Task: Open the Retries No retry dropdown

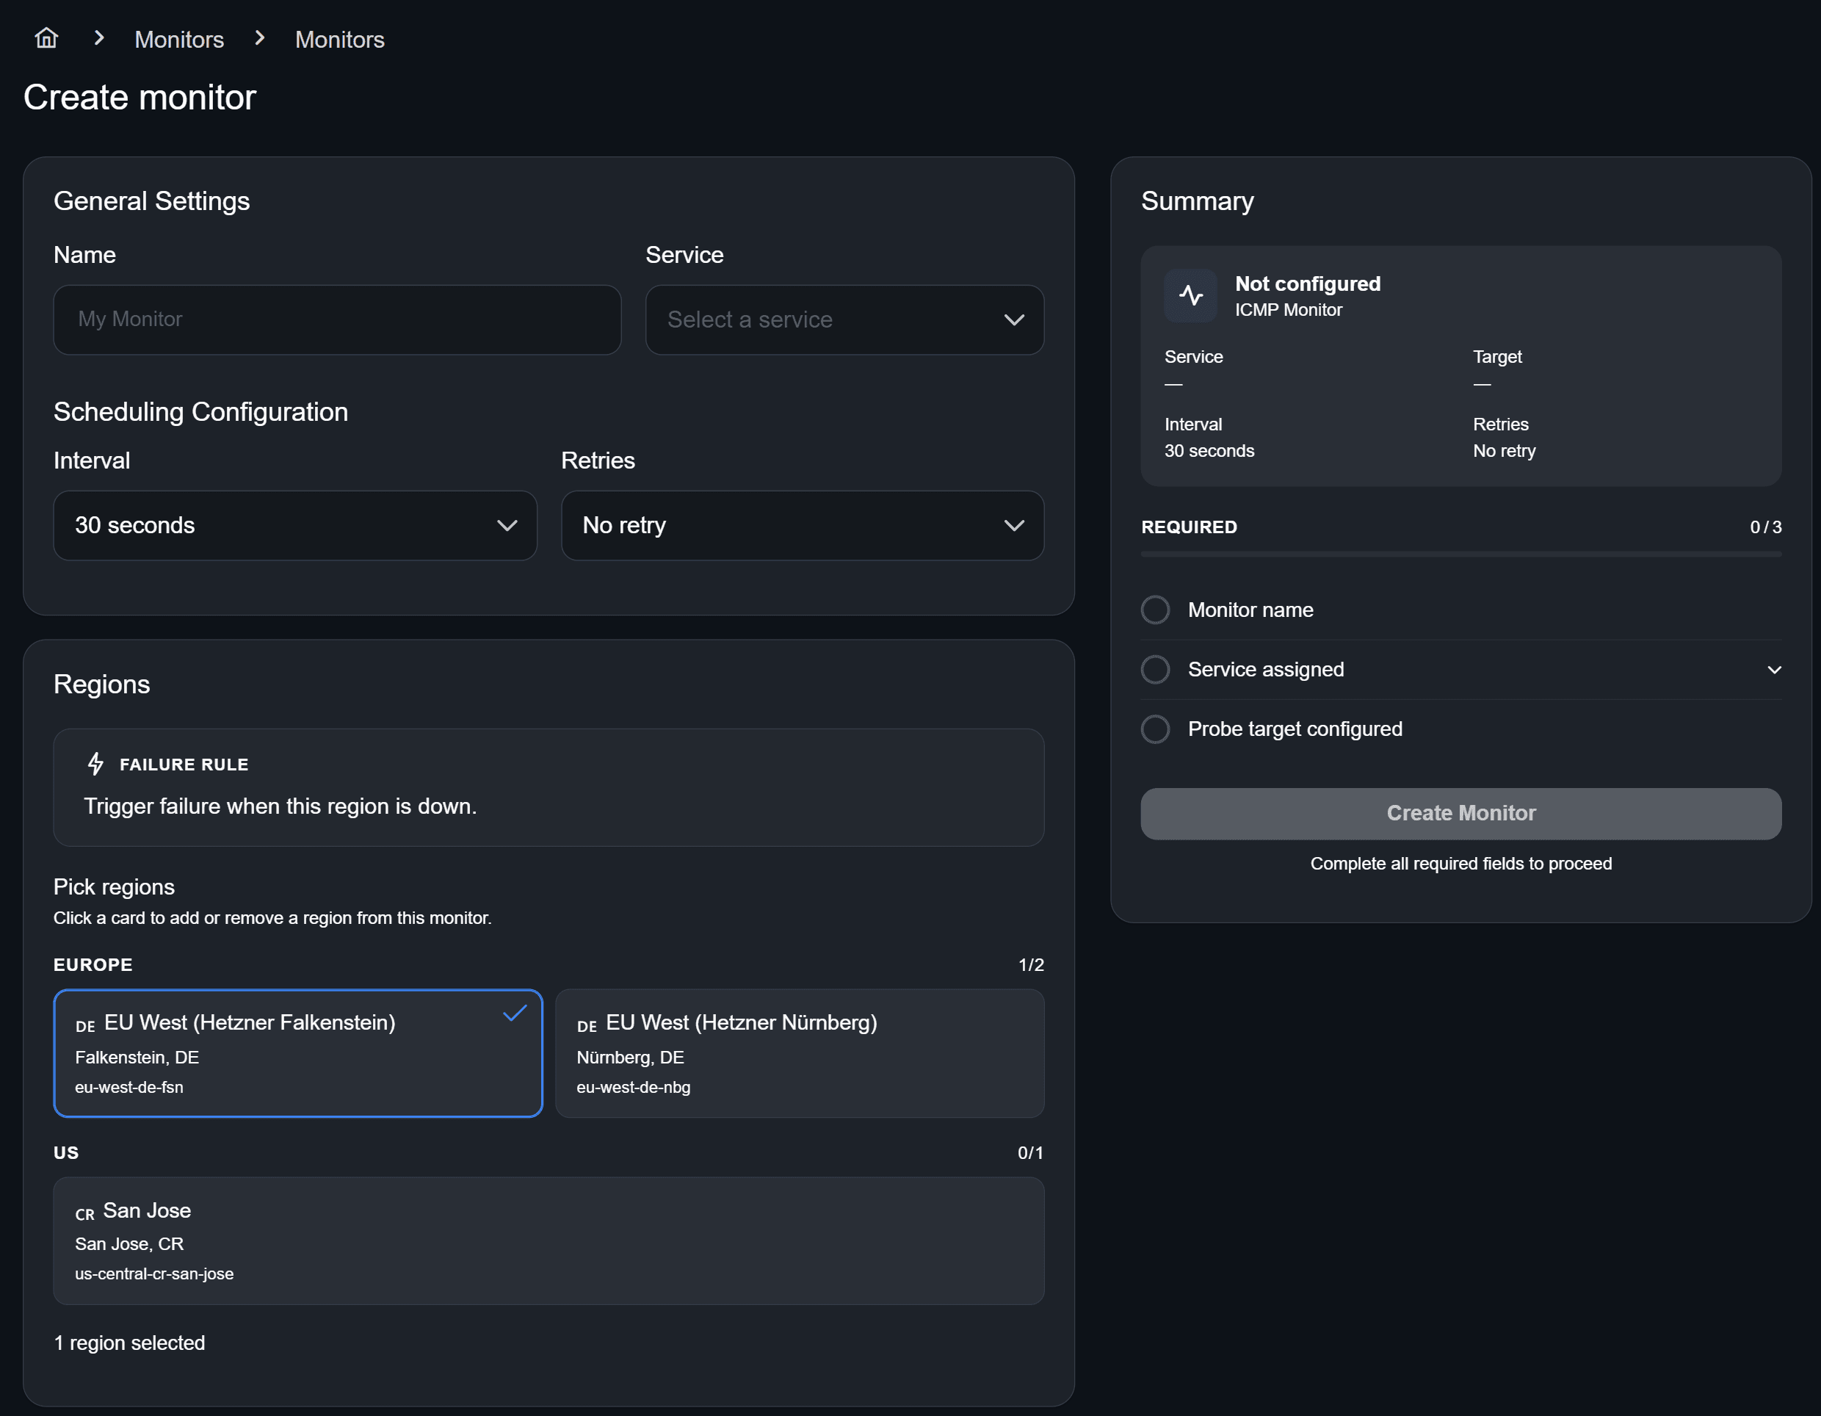Action: coord(802,525)
